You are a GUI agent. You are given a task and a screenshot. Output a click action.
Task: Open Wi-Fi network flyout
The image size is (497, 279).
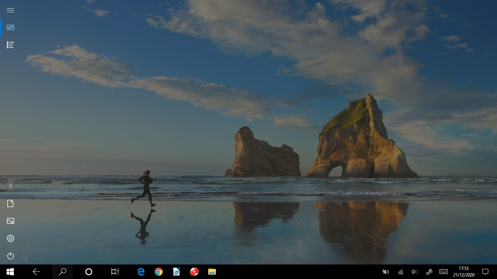(x=400, y=272)
